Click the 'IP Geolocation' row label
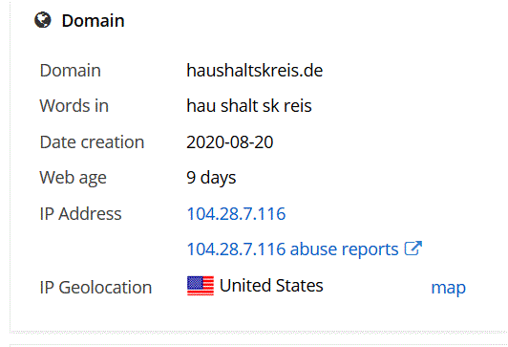The image size is (508, 347). (95, 288)
